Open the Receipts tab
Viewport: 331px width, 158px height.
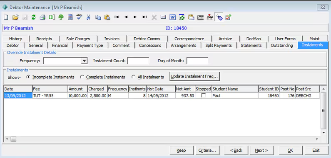[44, 39]
